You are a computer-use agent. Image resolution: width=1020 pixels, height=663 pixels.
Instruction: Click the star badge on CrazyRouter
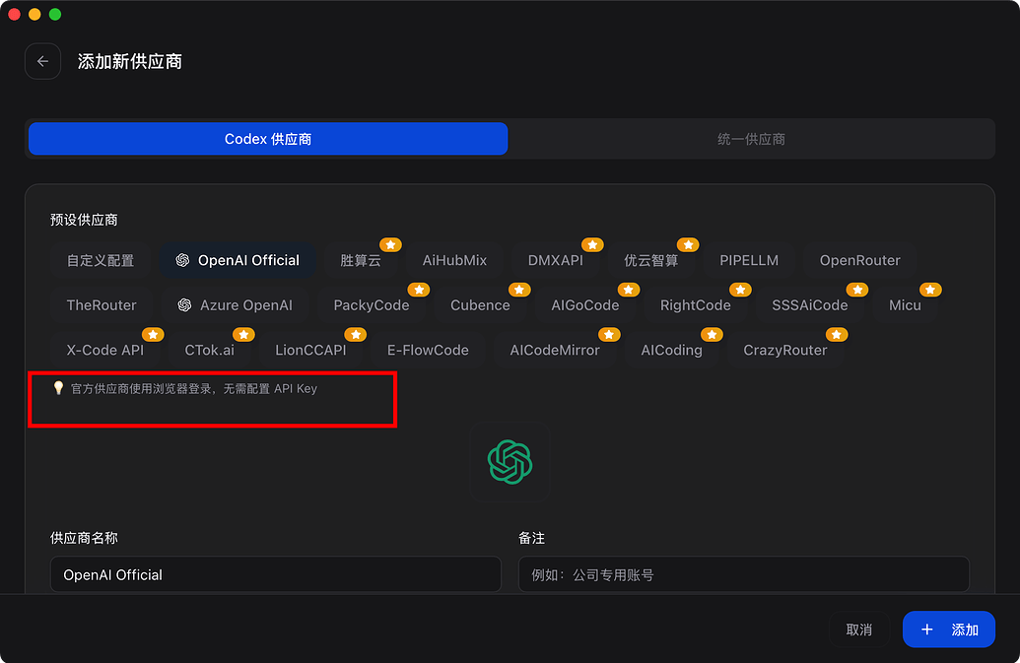(837, 334)
